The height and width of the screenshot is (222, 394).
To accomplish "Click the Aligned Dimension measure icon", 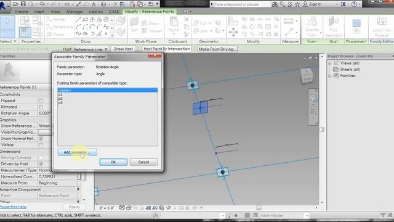I will tap(289, 21).
